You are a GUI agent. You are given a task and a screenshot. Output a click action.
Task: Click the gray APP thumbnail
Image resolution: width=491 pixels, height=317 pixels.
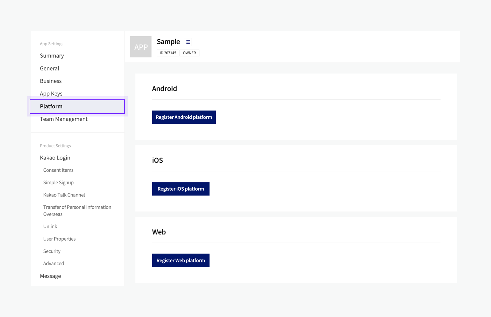click(141, 47)
